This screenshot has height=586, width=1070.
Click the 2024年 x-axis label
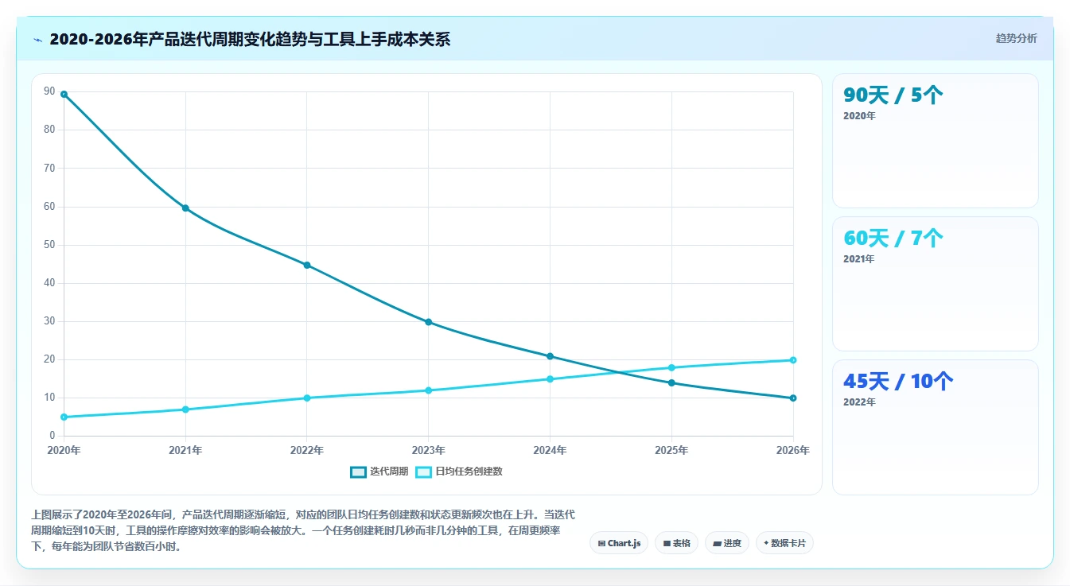coord(550,451)
